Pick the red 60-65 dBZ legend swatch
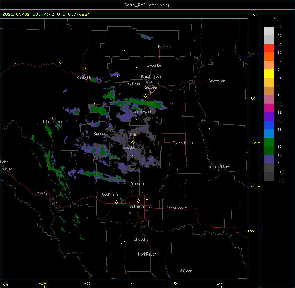Screen dimensions: 295x288 pyautogui.click(x=269, y=48)
